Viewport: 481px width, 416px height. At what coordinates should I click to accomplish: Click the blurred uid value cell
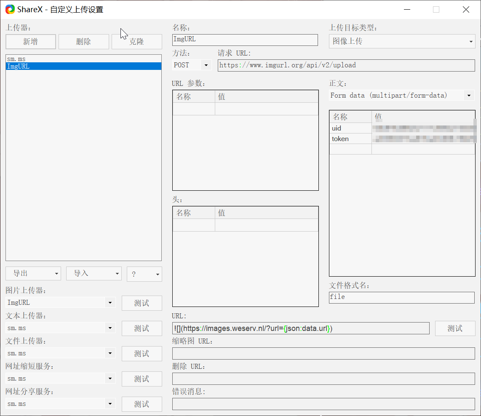[423, 128]
